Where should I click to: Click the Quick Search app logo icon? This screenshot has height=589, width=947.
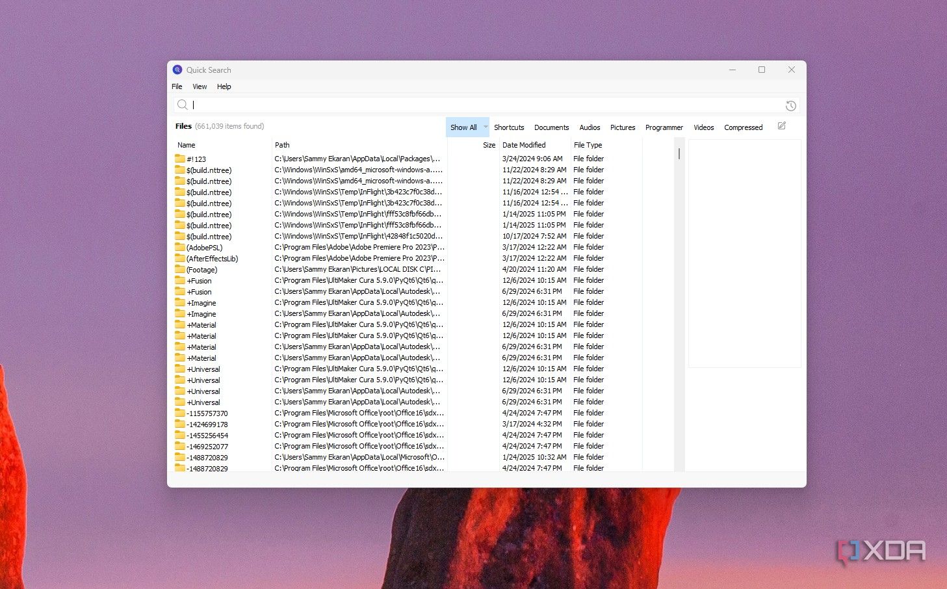pyautogui.click(x=177, y=70)
